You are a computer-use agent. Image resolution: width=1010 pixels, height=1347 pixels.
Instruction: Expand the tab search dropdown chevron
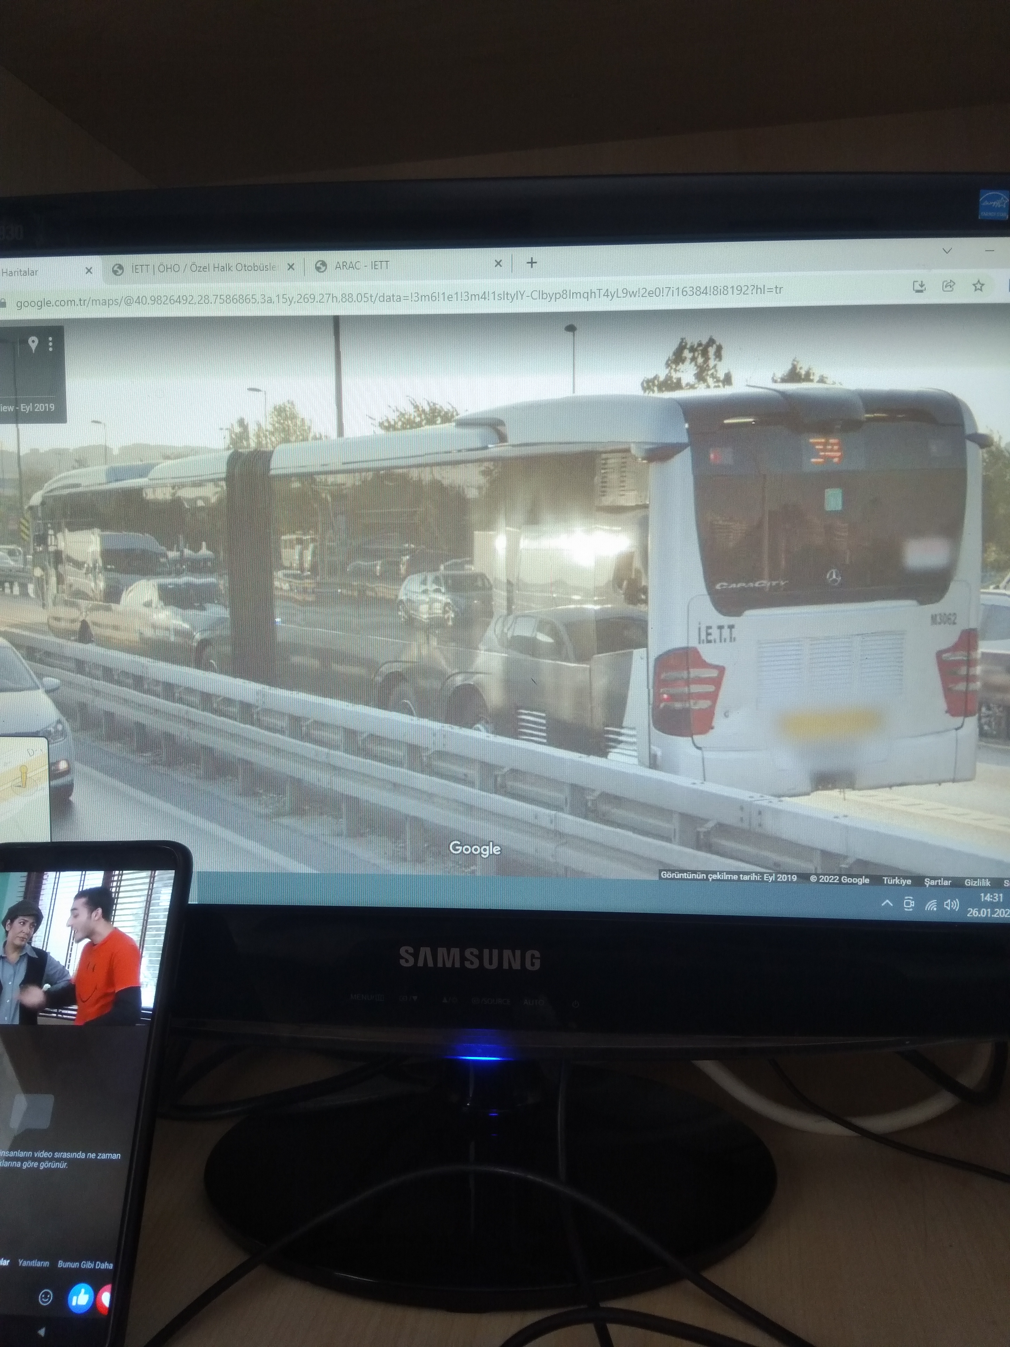[947, 251]
